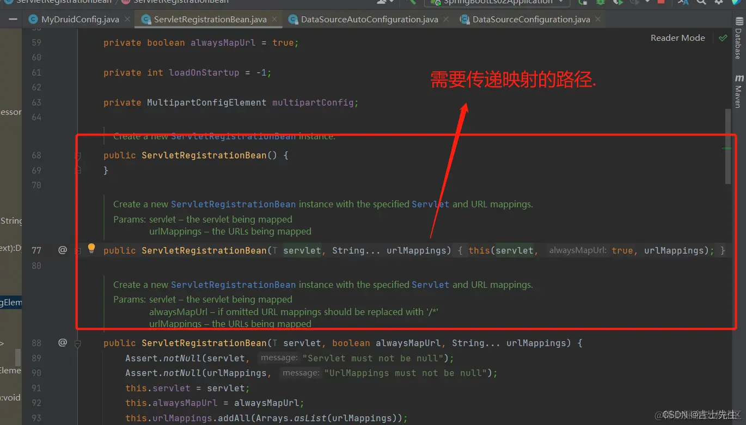Screen dimensions: 746x425
Task: Click line number 77 in the gutter
Action: [x=36, y=250]
